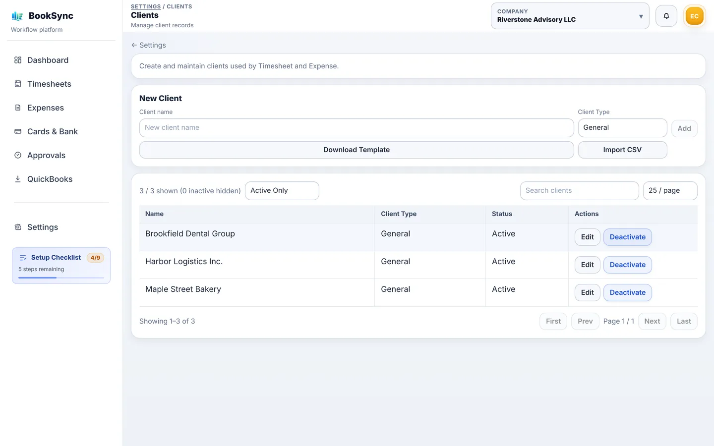
Task: Click the Last page button
Action: coord(684,321)
